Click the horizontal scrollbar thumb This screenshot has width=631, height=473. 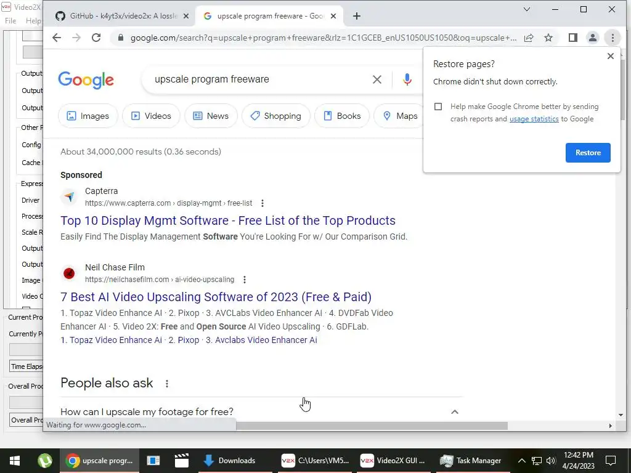(372, 426)
